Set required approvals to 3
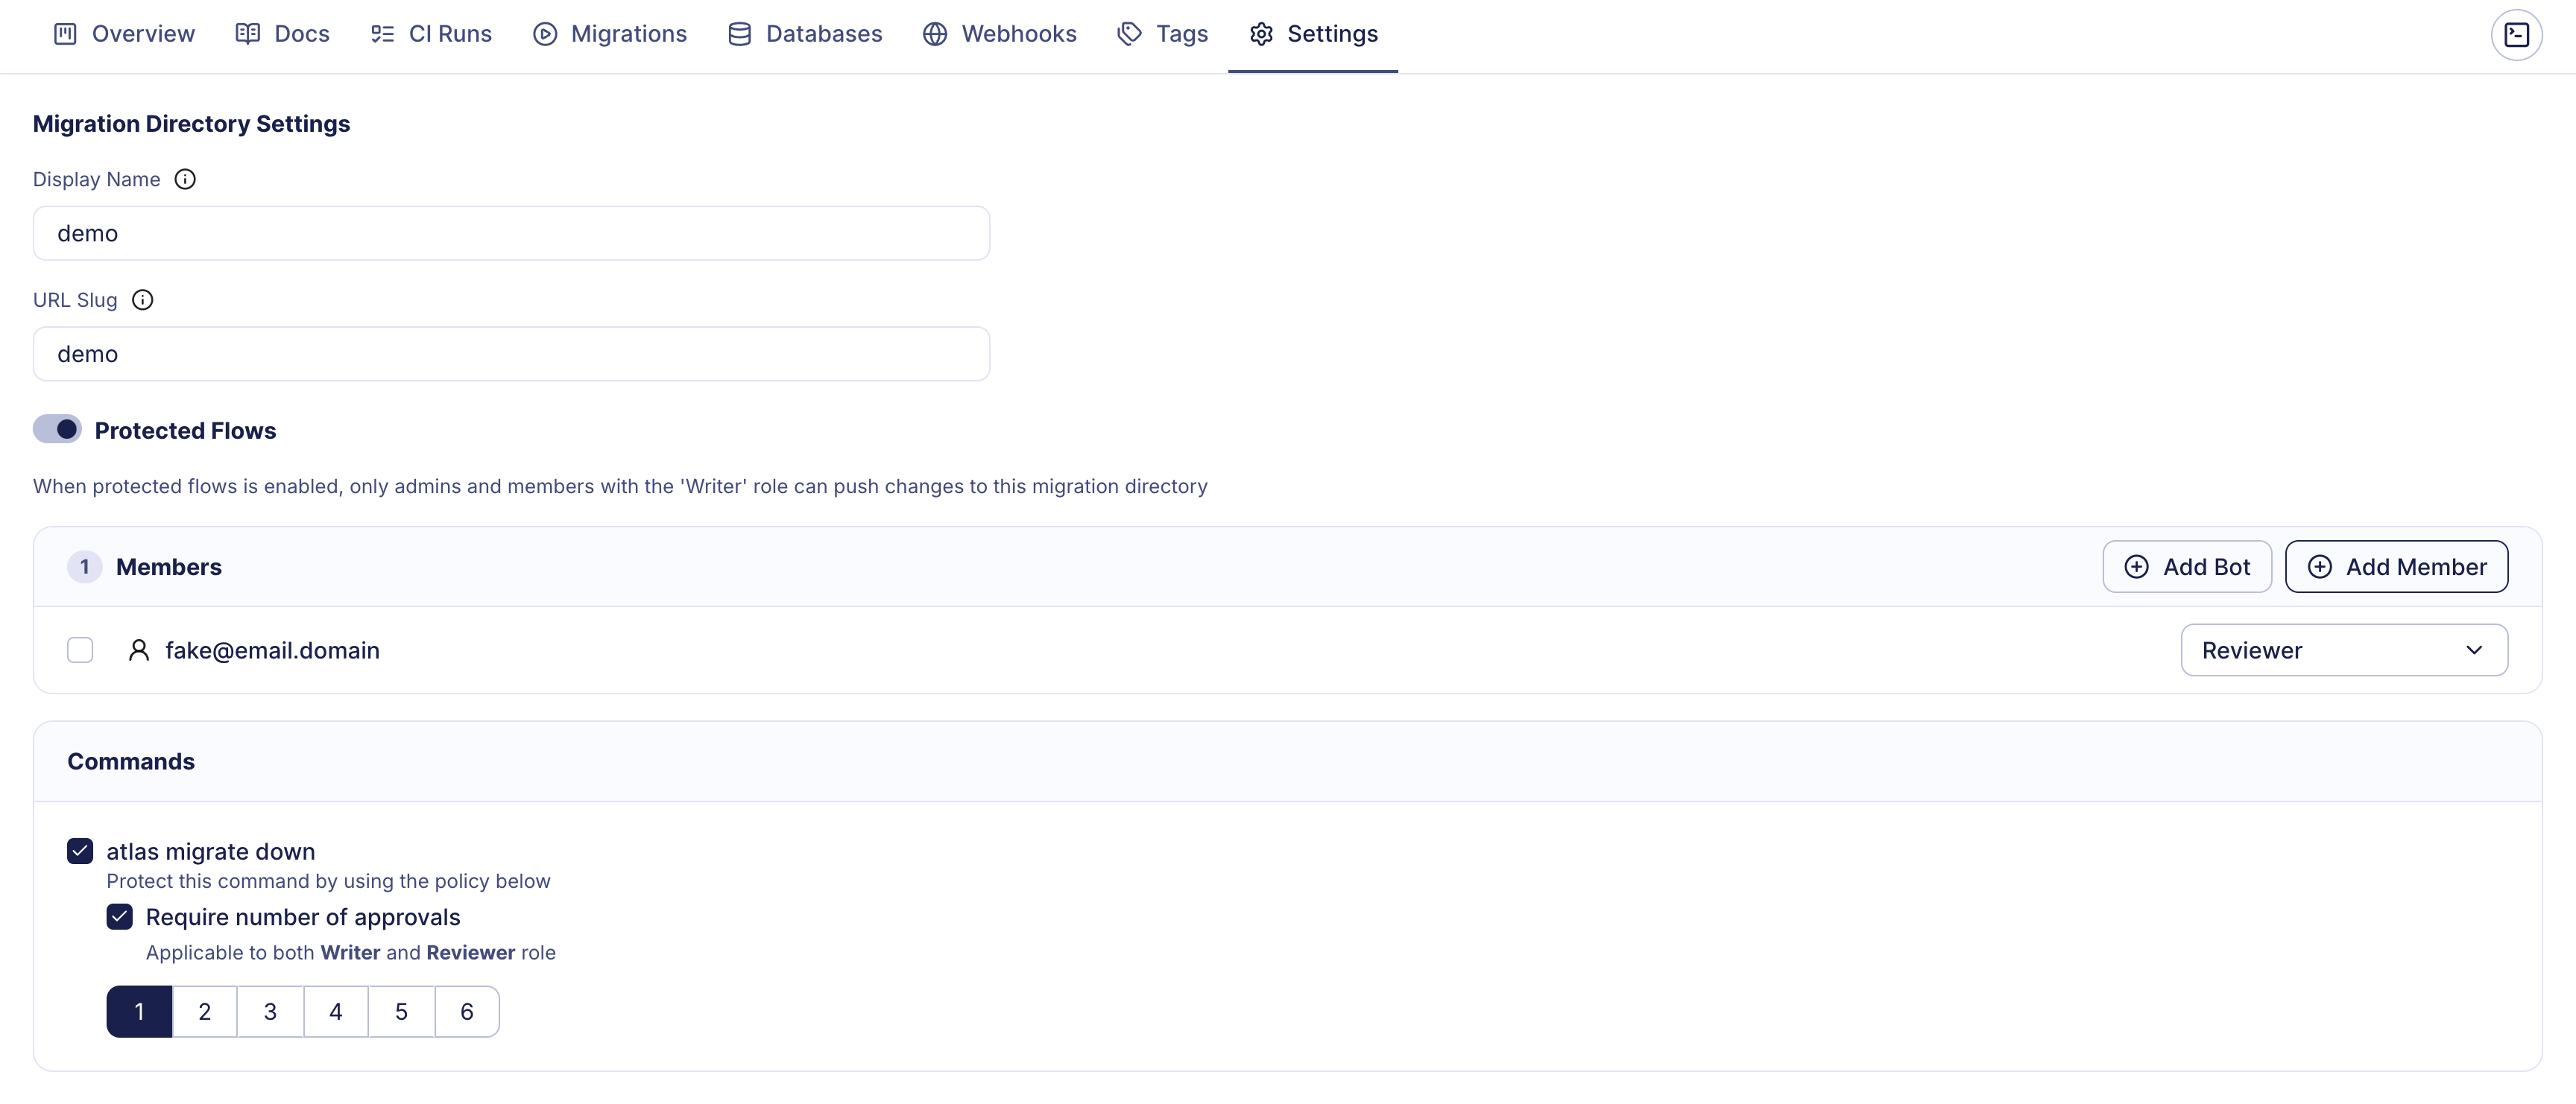 coord(270,1012)
